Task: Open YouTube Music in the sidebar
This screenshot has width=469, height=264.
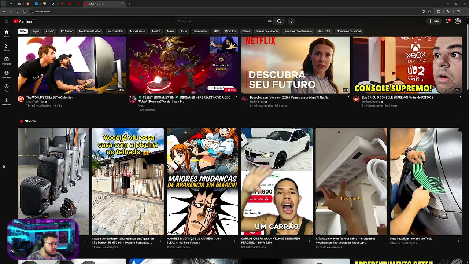Action: pyautogui.click(x=6, y=74)
